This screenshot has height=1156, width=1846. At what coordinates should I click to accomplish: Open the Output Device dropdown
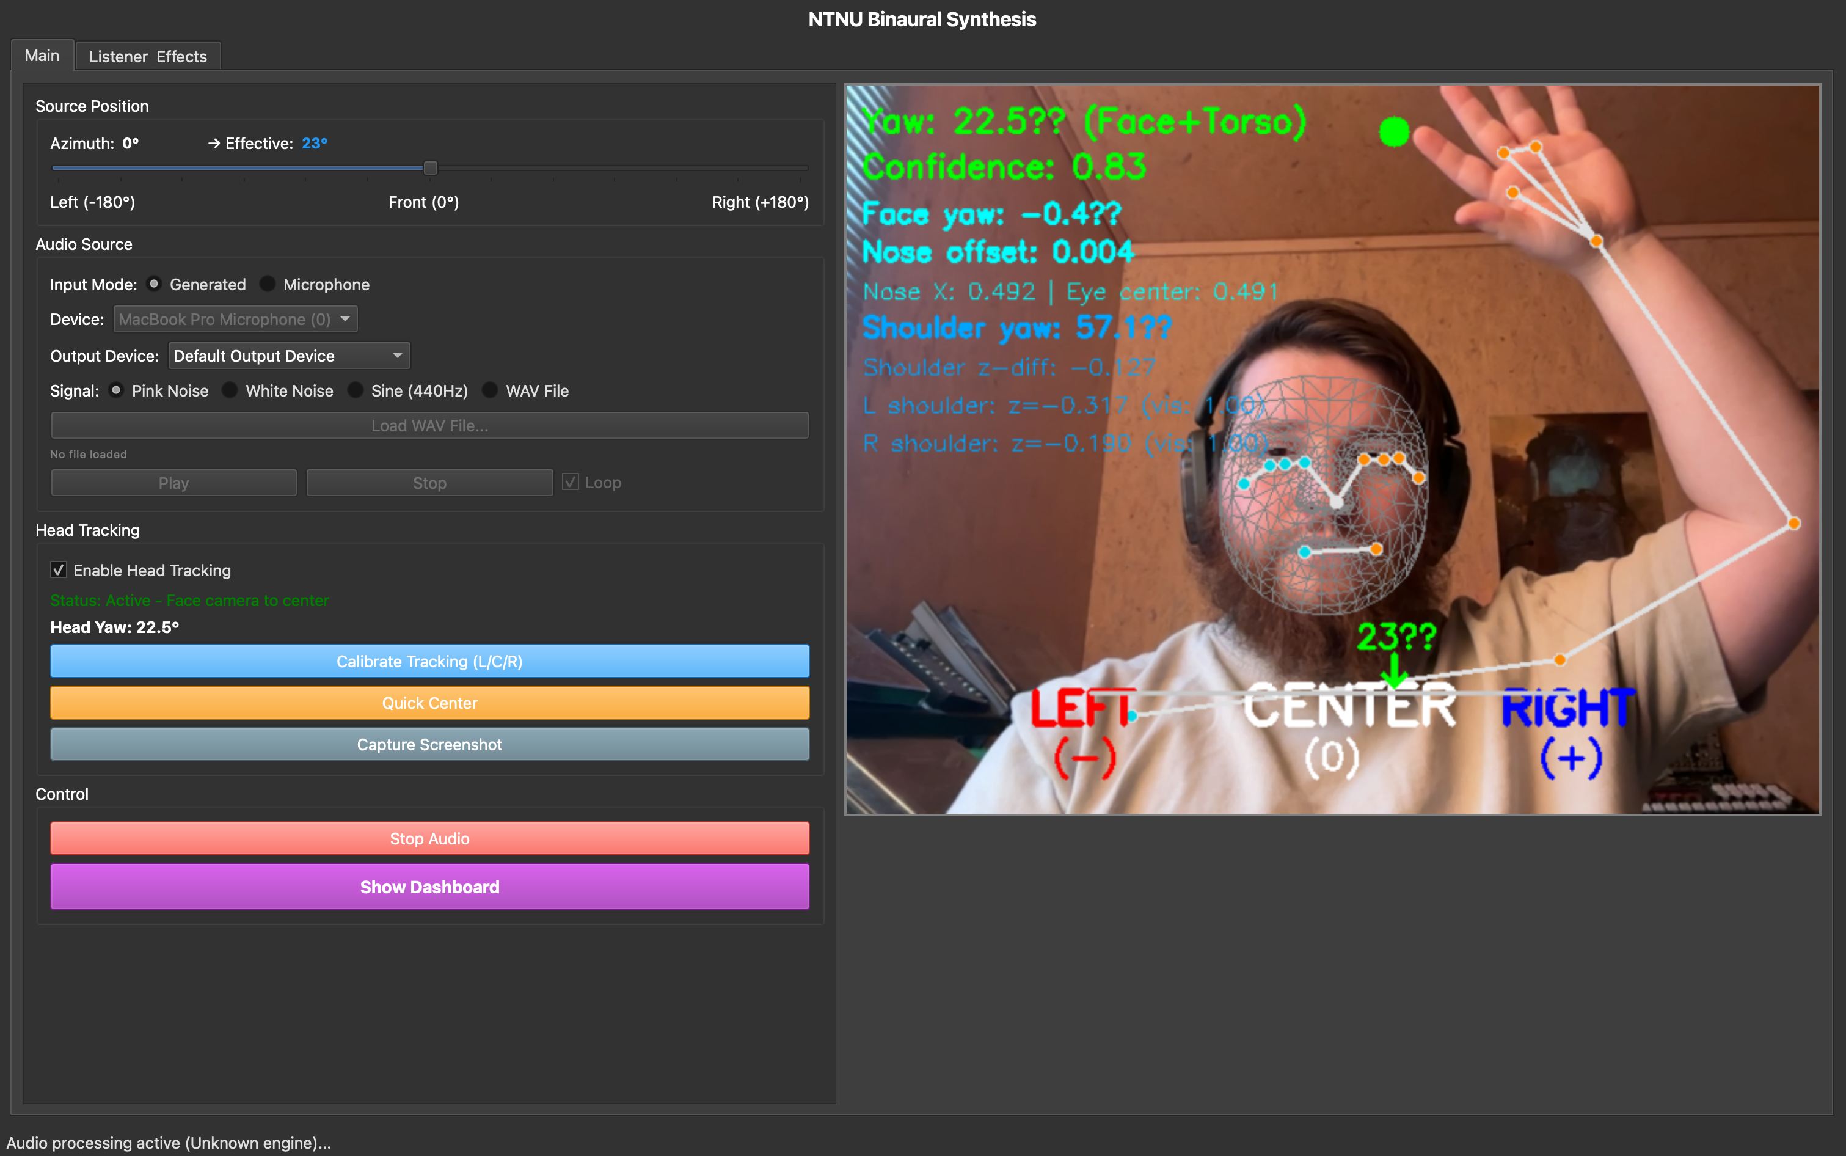click(288, 356)
